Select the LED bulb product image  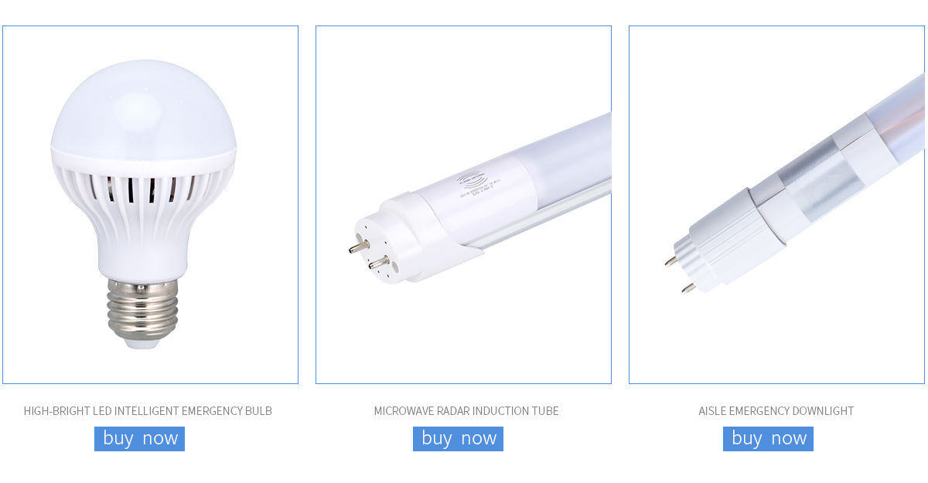pyautogui.click(x=150, y=205)
